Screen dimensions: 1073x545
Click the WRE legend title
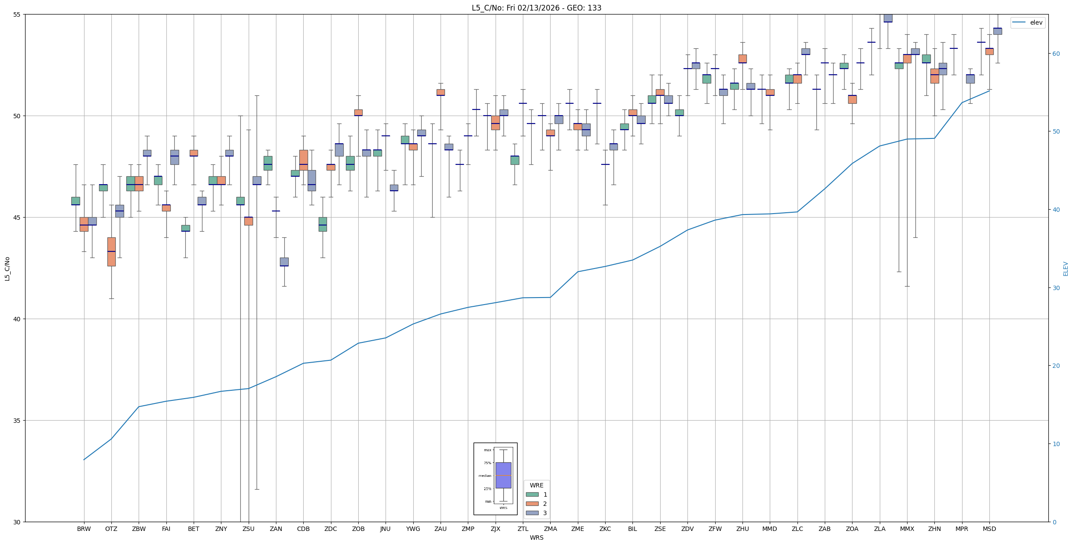536,485
